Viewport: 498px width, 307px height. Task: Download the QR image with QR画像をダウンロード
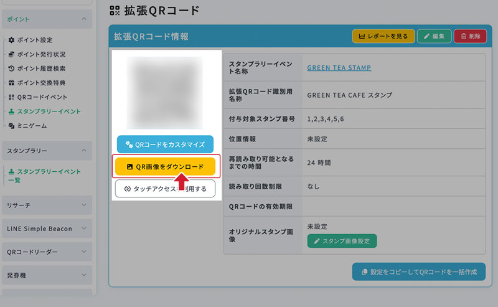(x=166, y=167)
